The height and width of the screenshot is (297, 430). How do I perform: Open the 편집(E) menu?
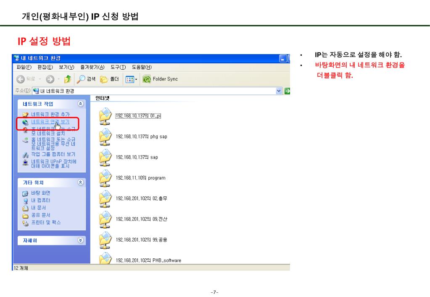45,67
